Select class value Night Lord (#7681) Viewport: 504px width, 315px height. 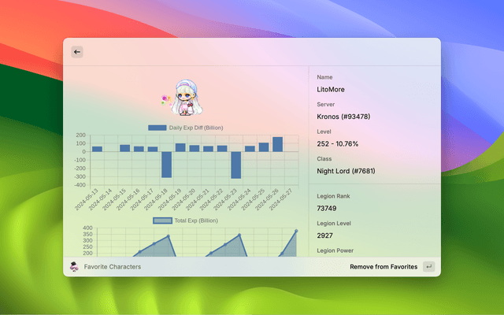343,172
